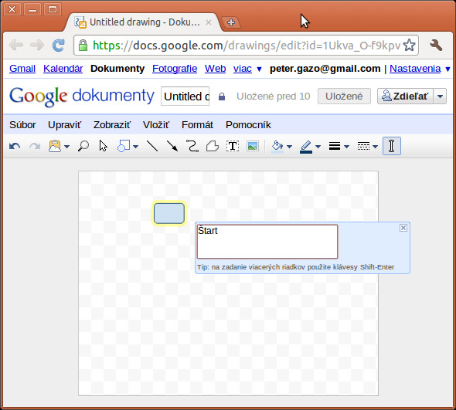
Task: Close the text entry popup
Action: point(403,228)
